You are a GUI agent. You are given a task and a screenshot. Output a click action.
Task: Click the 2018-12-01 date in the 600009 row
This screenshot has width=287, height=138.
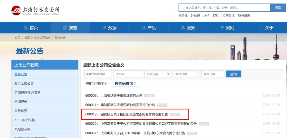271,96
